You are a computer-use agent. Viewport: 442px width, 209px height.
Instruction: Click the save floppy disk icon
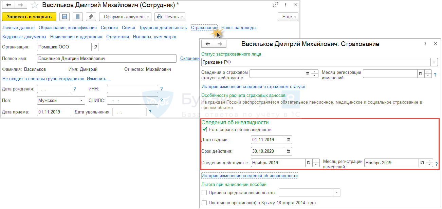(x=65, y=17)
